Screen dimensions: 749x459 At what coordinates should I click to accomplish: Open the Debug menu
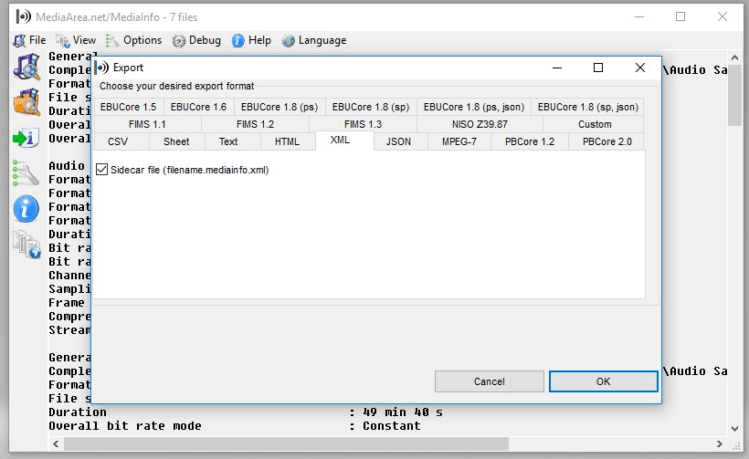(x=196, y=40)
